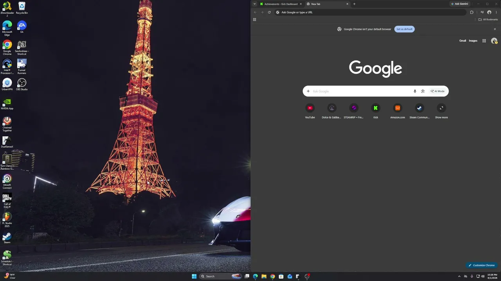The height and width of the screenshot is (281, 501).
Task: Open a new Chrome tab
Action: pyautogui.click(x=354, y=4)
